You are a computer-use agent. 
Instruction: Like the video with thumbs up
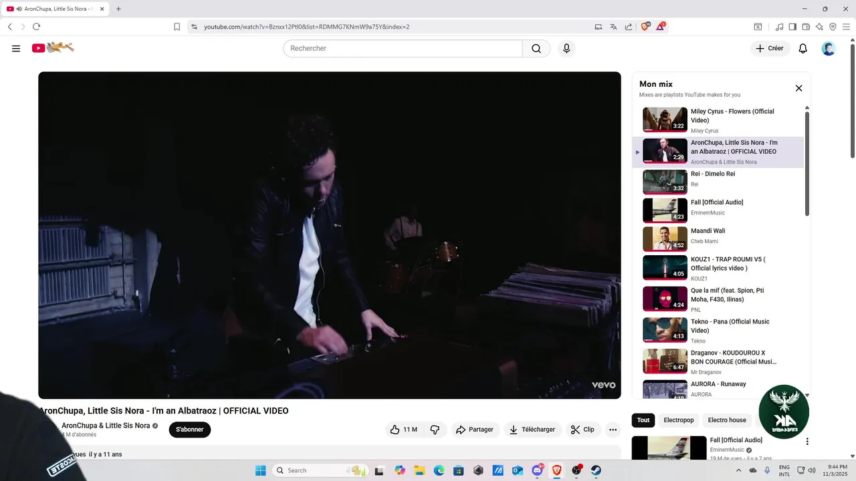click(x=403, y=430)
